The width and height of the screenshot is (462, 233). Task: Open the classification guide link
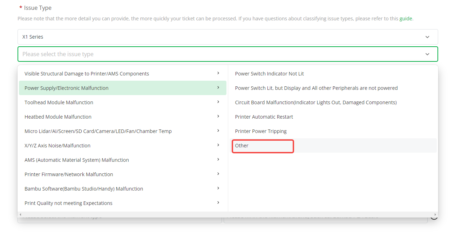click(406, 19)
